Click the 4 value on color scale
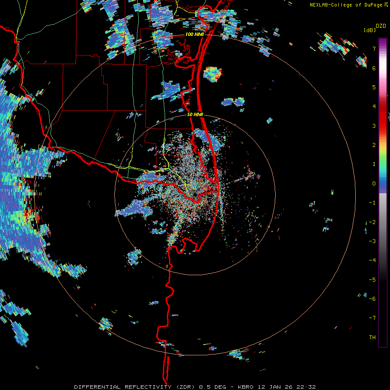This screenshot has height=390, width=390. tap(374, 107)
